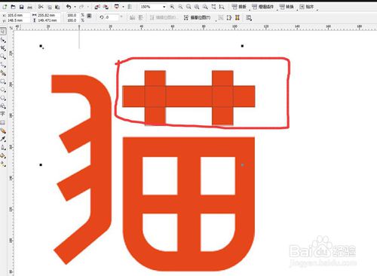Click the rotation angle field
The width and height of the screenshot is (377, 276).
click(x=112, y=17)
